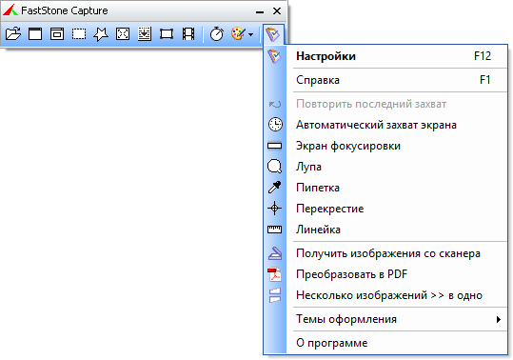The width and height of the screenshot is (513, 360).
Task: Open the Screen Recorder film icon
Action: click(188, 33)
